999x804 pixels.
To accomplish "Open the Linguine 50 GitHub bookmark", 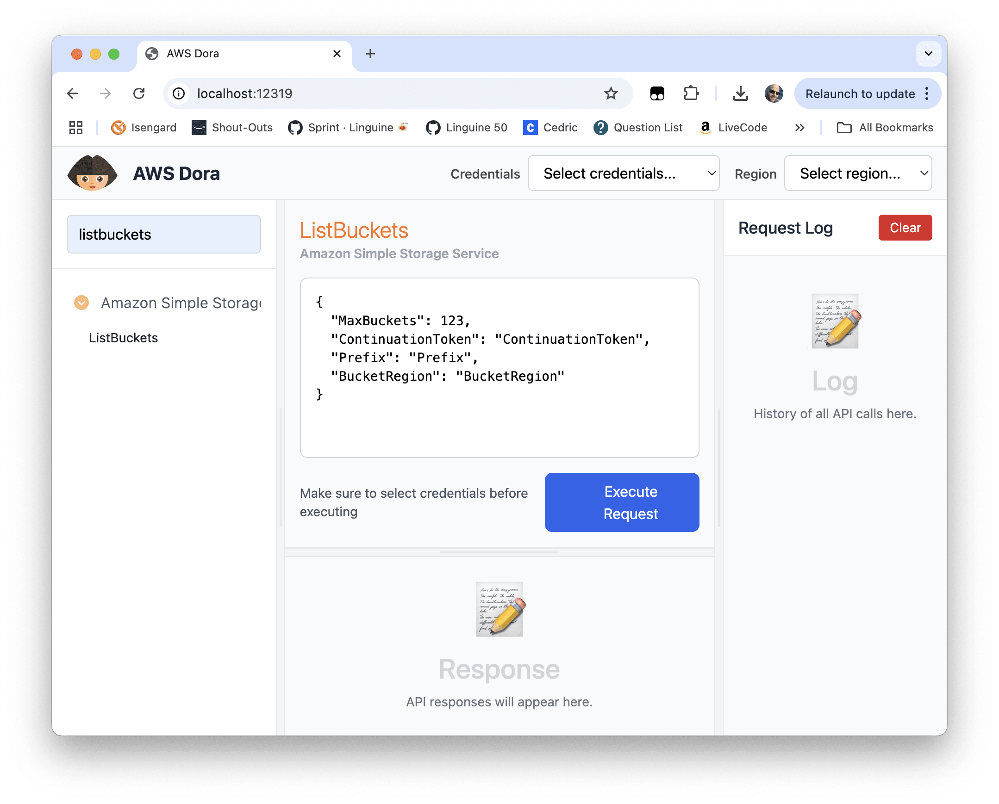I will click(466, 128).
